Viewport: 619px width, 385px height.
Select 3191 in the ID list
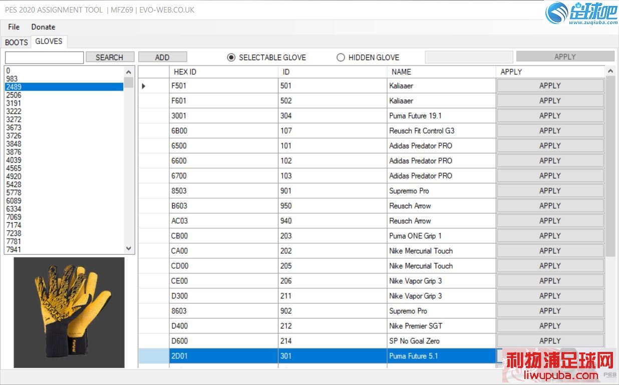click(x=64, y=103)
